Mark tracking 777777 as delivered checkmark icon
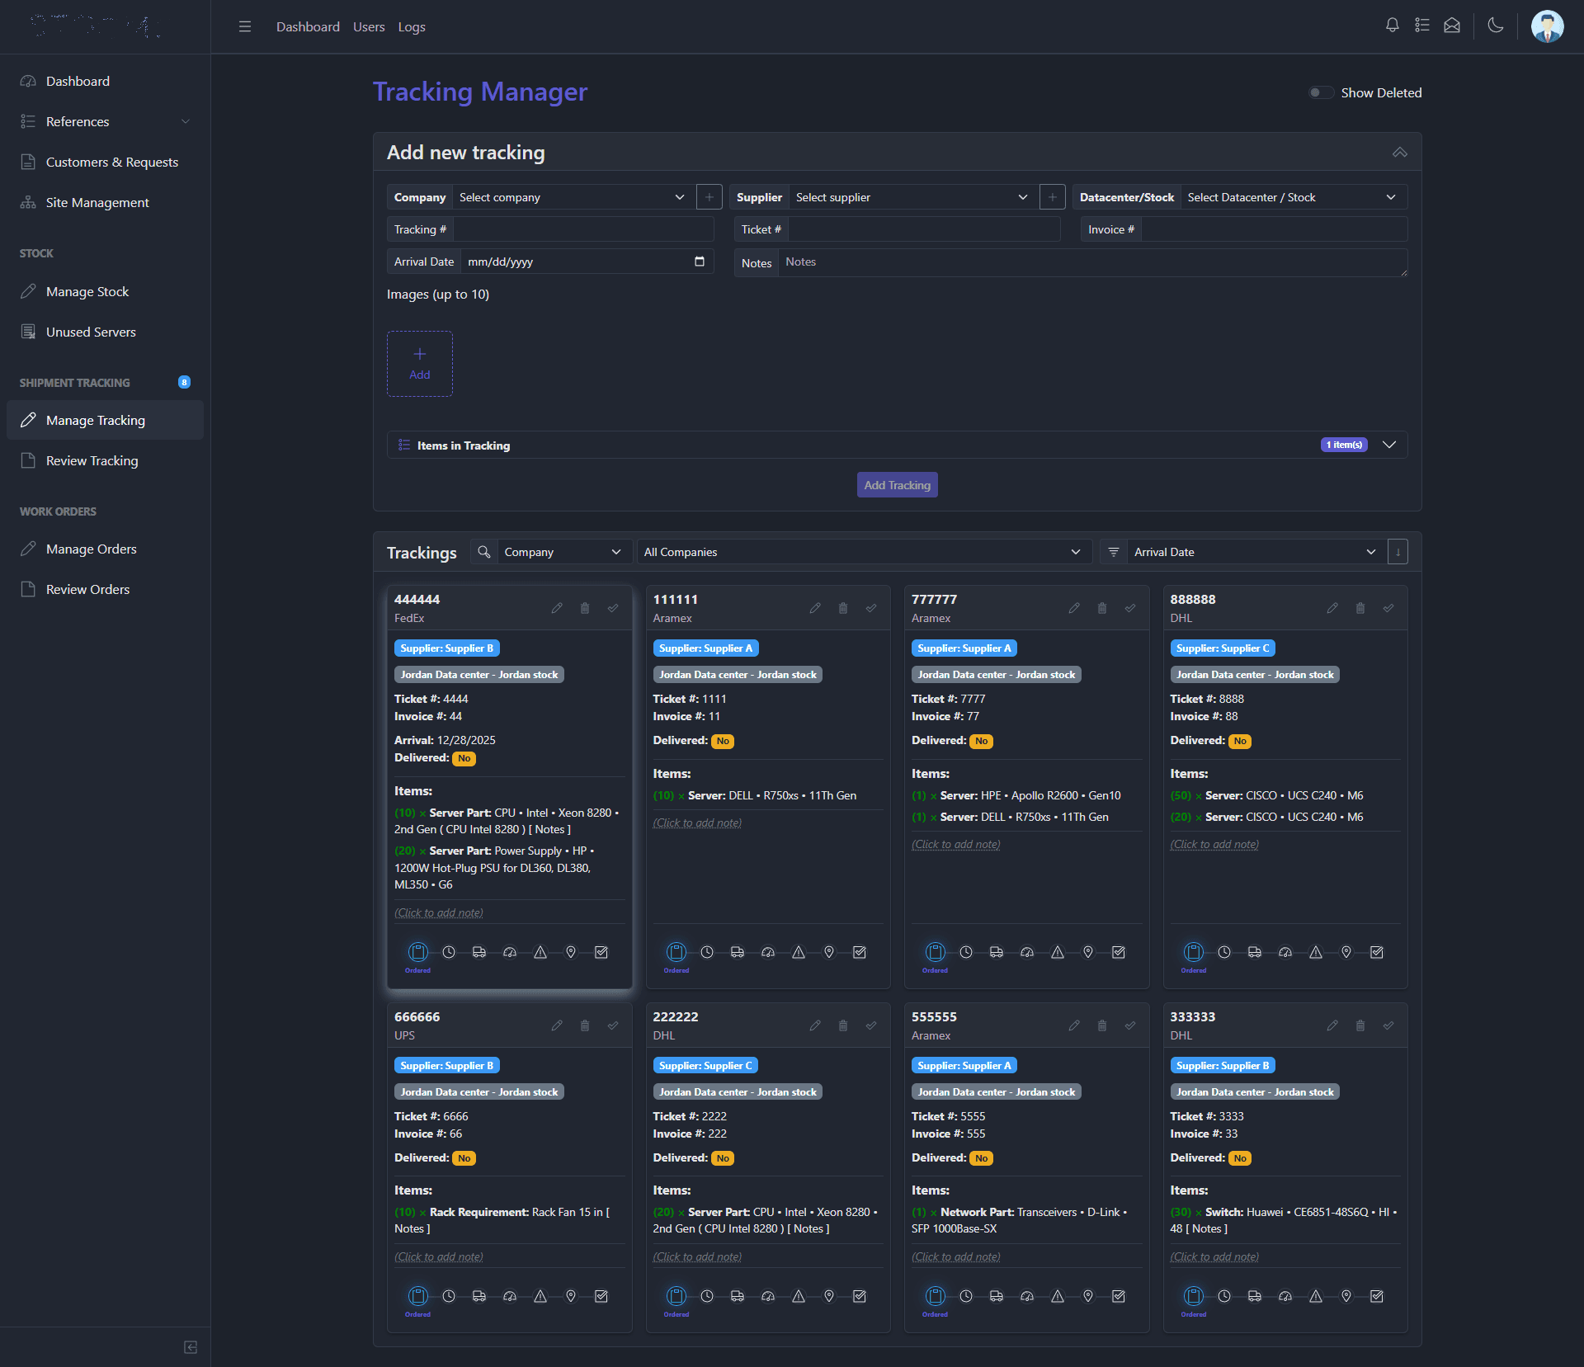 [x=1130, y=608]
